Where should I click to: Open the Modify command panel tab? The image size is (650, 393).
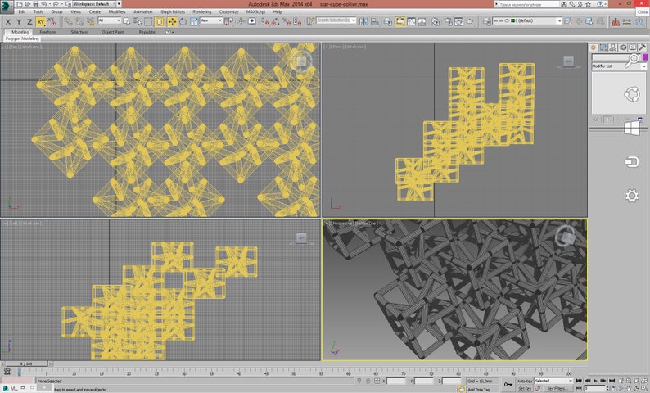[603, 47]
